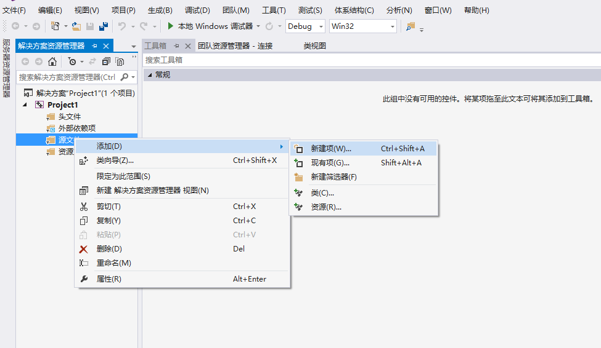Choose 新建筛选器(F) from submenu
Image resolution: width=601 pixels, height=348 pixels.
click(363, 176)
